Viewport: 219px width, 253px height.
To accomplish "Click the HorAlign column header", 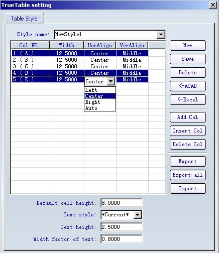I will 100,45.
